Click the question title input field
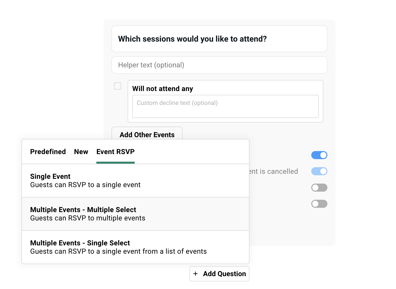Screen dimensions: 396x289 219,39
